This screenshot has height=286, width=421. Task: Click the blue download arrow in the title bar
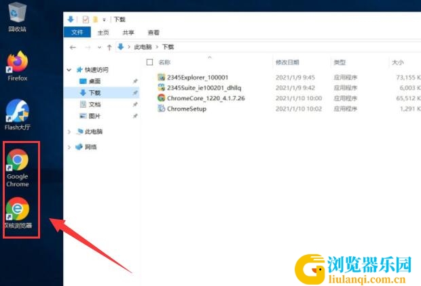point(71,19)
